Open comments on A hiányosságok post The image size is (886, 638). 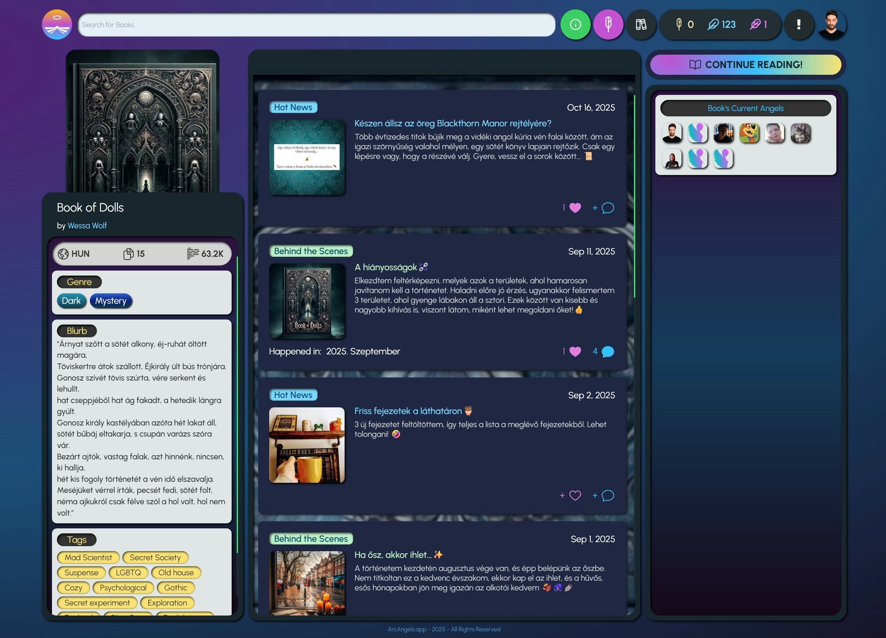coord(607,352)
